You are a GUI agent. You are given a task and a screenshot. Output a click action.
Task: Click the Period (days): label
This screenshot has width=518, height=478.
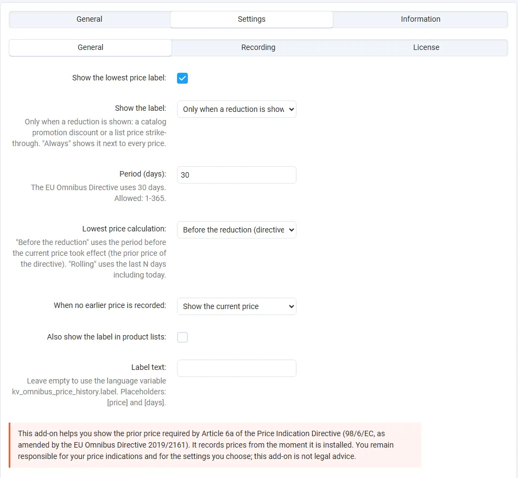tap(143, 174)
